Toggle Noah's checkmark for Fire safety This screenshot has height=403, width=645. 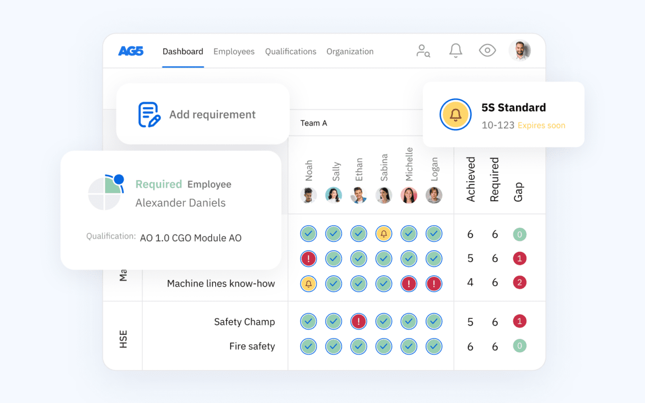coord(308,346)
